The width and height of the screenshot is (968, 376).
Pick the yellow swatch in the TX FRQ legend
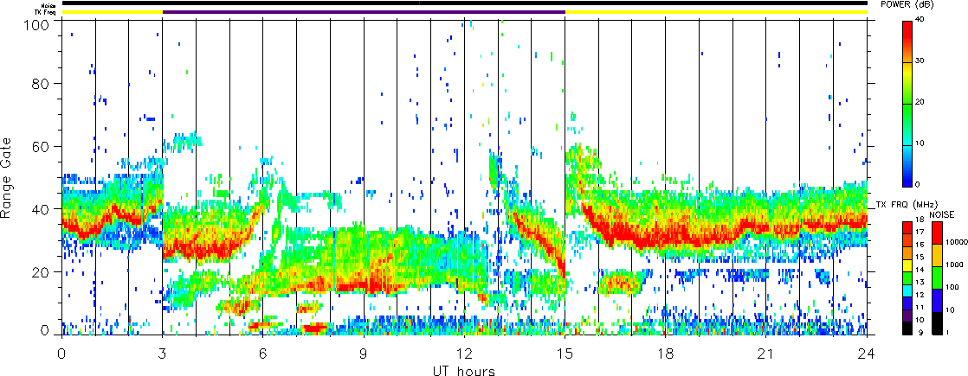(907, 265)
